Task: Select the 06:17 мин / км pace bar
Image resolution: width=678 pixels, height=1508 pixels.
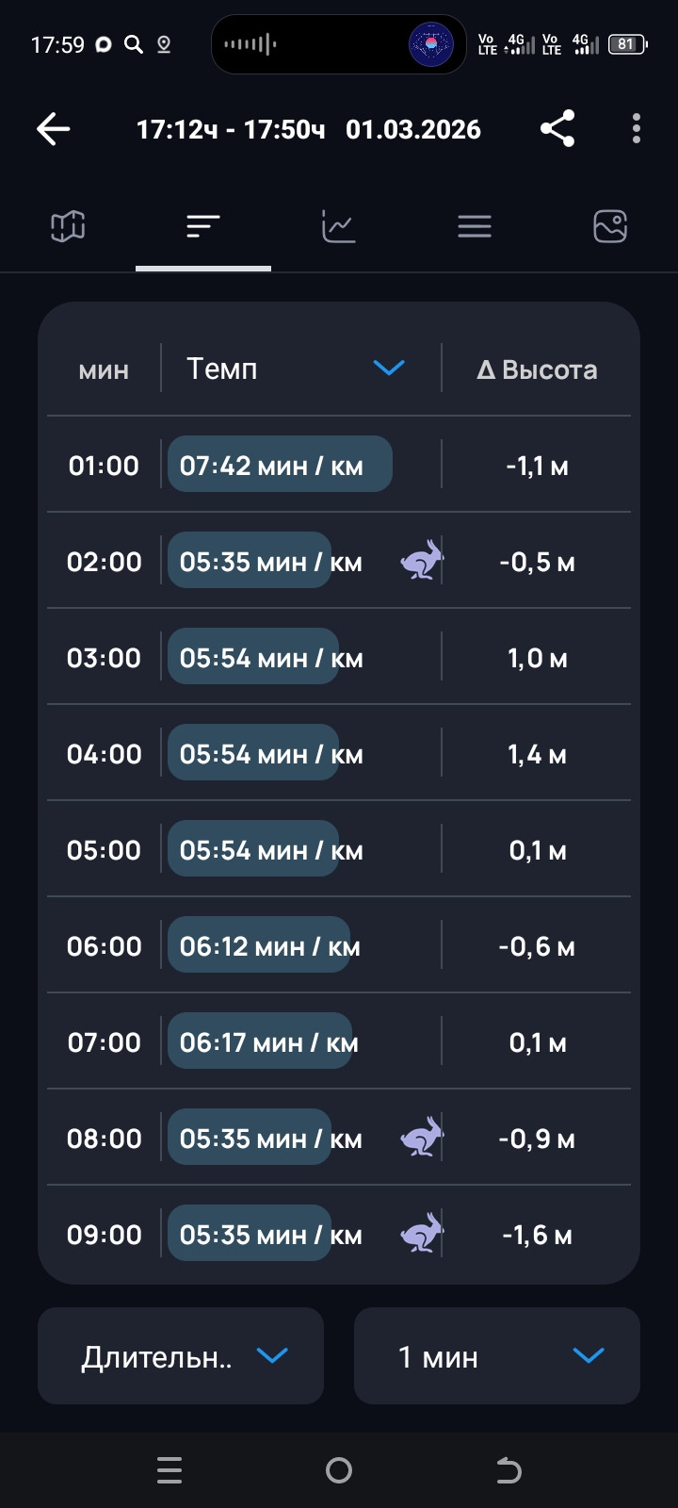Action: click(x=260, y=1041)
